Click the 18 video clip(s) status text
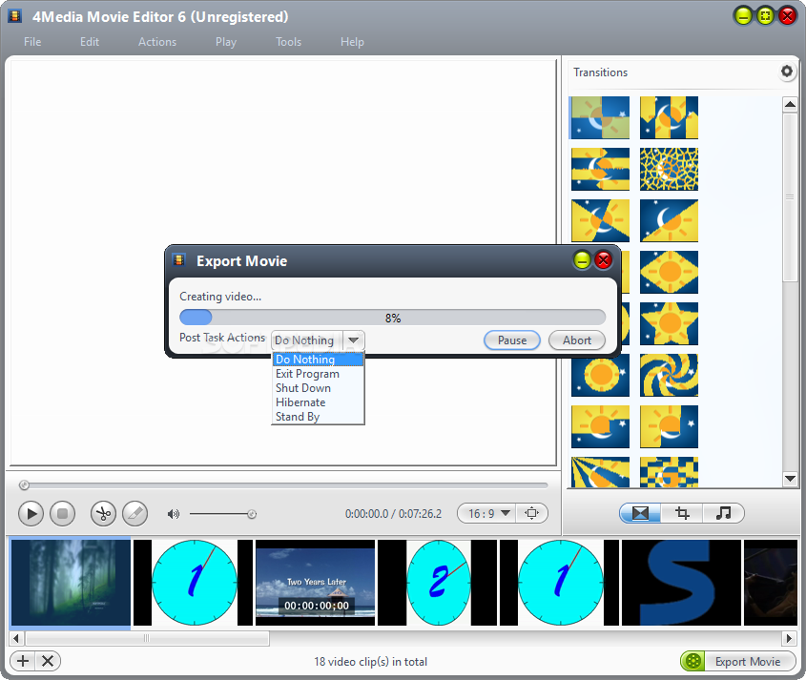This screenshot has height=680, width=806. (371, 662)
